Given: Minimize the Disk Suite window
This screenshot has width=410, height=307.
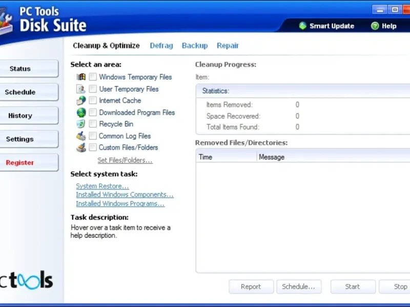Looking at the screenshot, I should tap(380, 10).
